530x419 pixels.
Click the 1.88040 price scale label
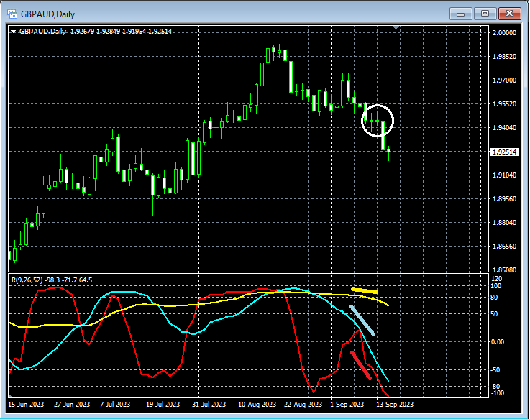click(504, 222)
